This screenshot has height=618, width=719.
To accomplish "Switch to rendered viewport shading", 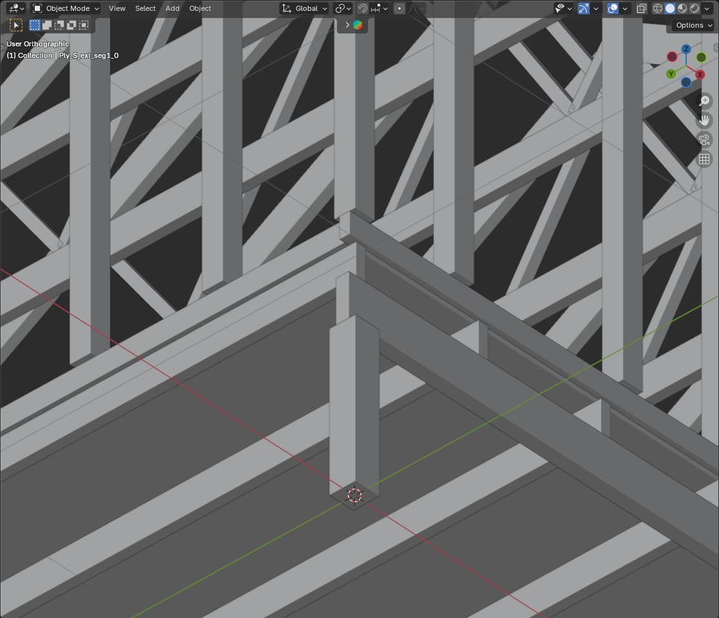I will click(695, 8).
